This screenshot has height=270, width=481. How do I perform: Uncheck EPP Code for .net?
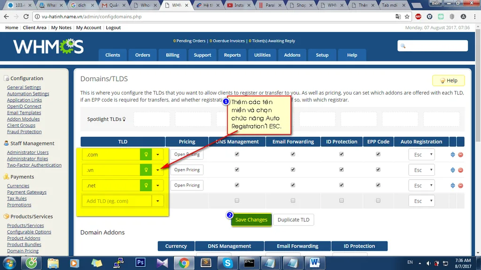(x=378, y=185)
